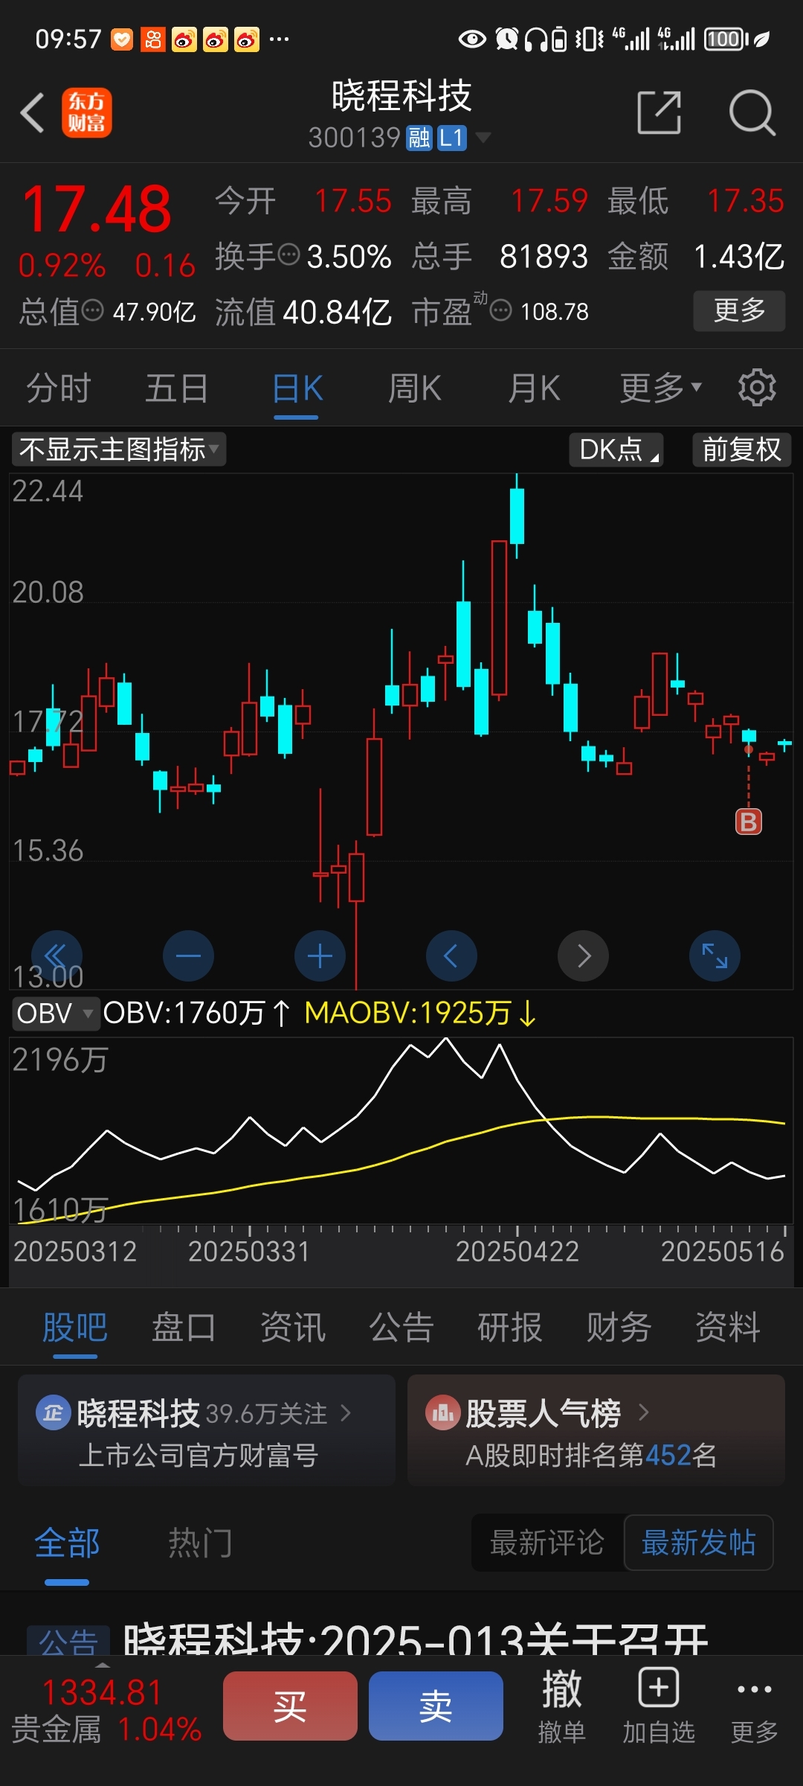Tap 加自选 add to watchlist icon
The height and width of the screenshot is (1786, 803).
tap(659, 1706)
